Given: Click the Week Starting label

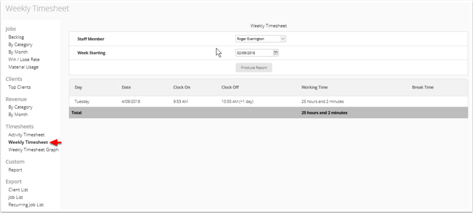Looking at the screenshot, I should 91,53.
